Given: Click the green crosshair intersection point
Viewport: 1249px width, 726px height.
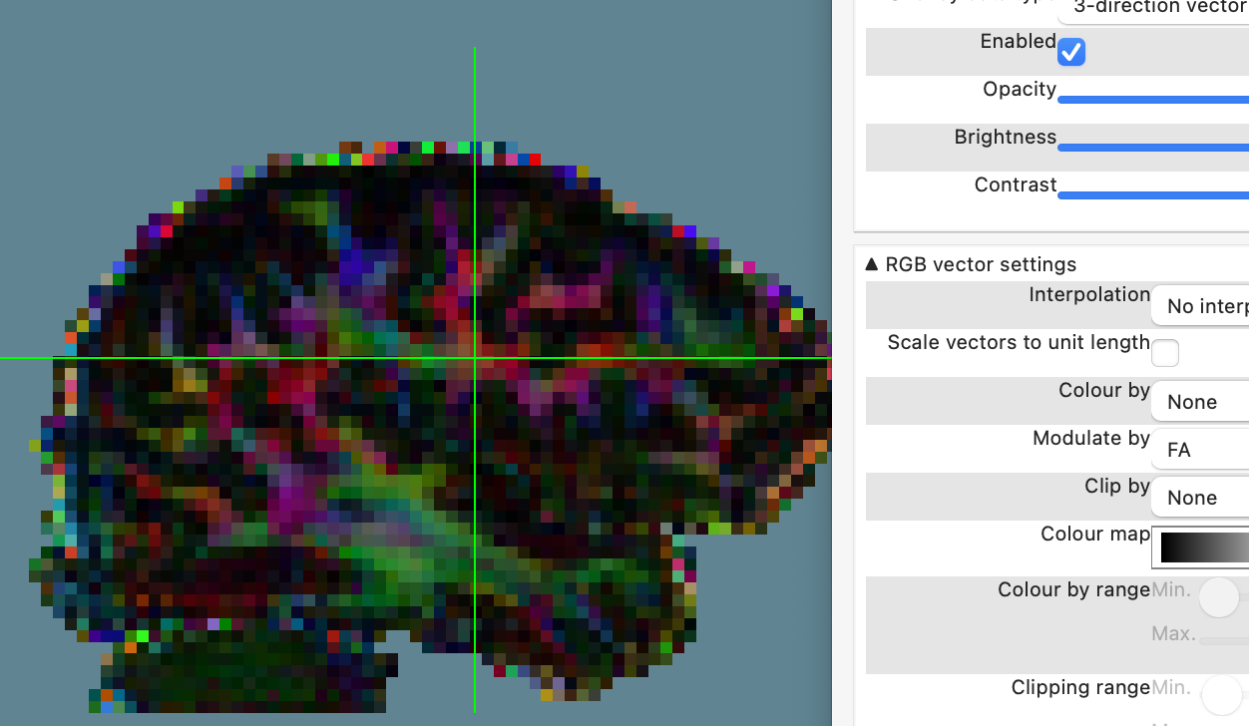Looking at the screenshot, I should tap(475, 358).
